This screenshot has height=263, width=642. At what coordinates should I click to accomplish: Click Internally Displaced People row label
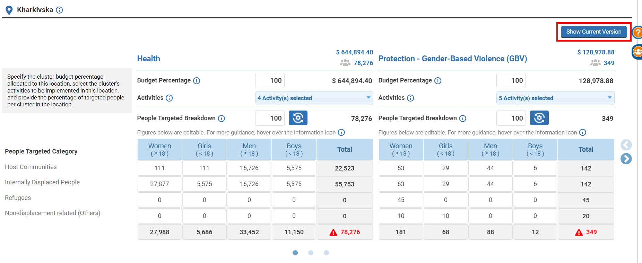point(42,182)
